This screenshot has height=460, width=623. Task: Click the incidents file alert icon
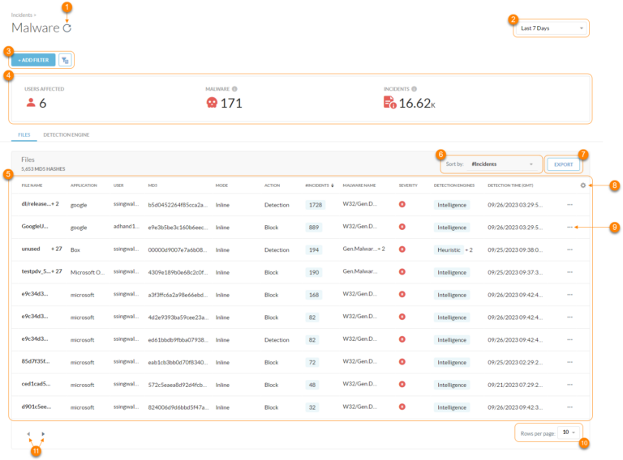pos(389,103)
